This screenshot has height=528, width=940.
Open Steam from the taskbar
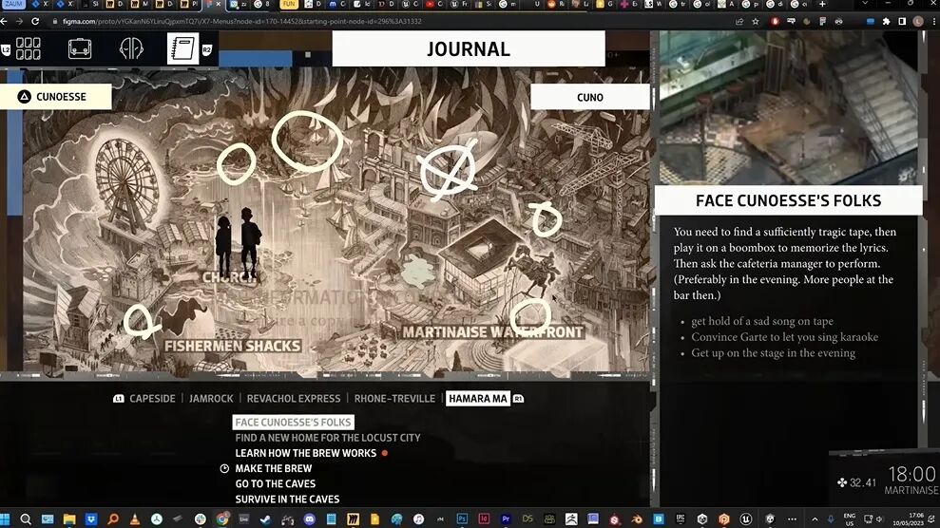265,519
